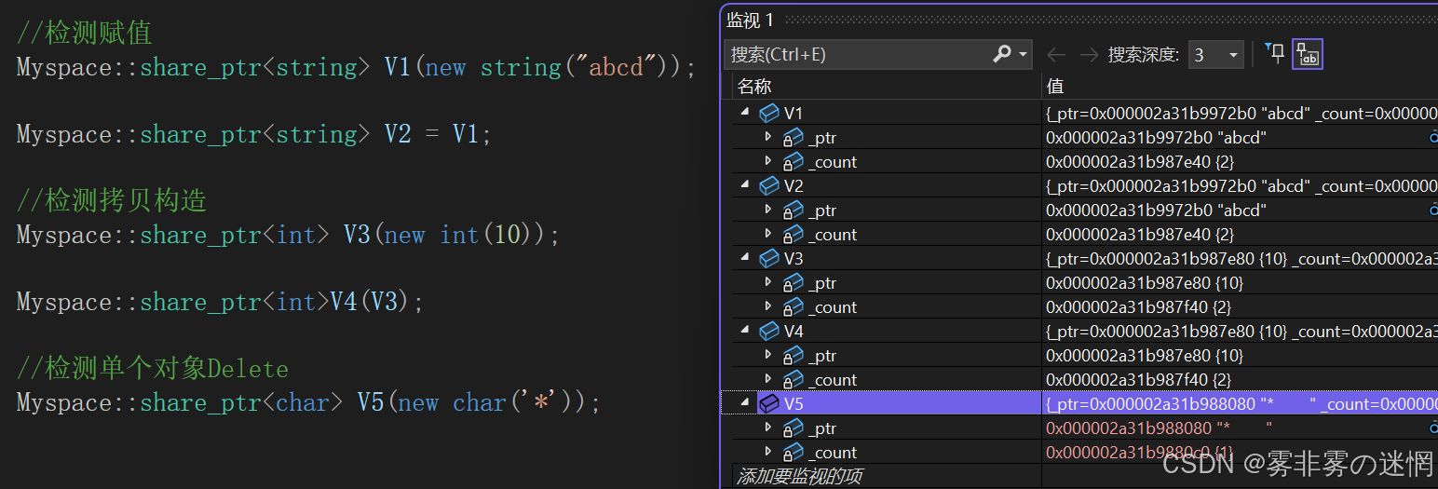Click the //检测赋值 comment in code

(84, 33)
